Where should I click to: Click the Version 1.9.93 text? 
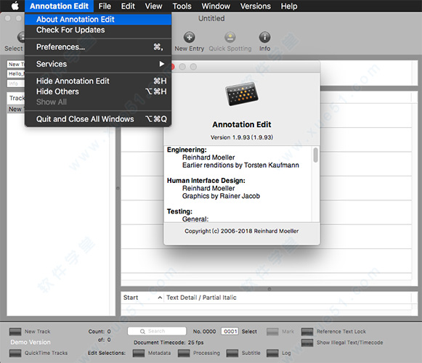242,137
